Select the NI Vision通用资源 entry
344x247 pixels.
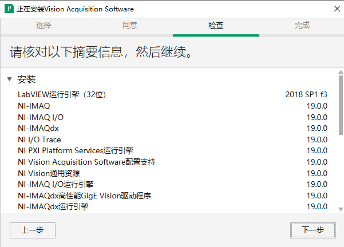(x=49, y=173)
